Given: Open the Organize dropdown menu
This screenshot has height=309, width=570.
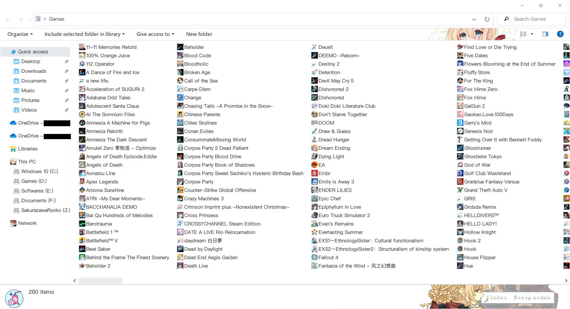Looking at the screenshot, I should point(20,34).
